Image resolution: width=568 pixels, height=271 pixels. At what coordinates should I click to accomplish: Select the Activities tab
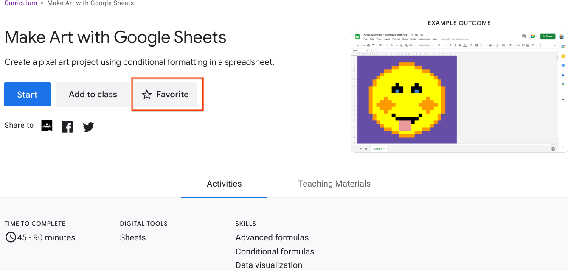pos(224,184)
